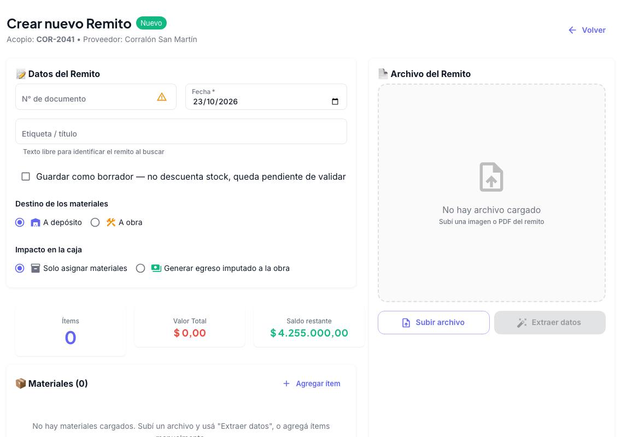Click the tools icon next to A obra

tap(111, 222)
